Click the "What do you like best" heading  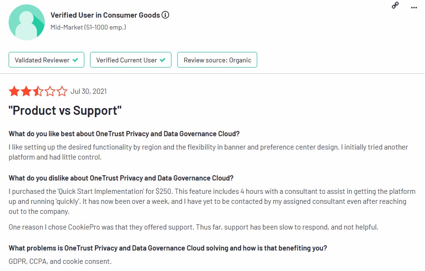(x=124, y=133)
